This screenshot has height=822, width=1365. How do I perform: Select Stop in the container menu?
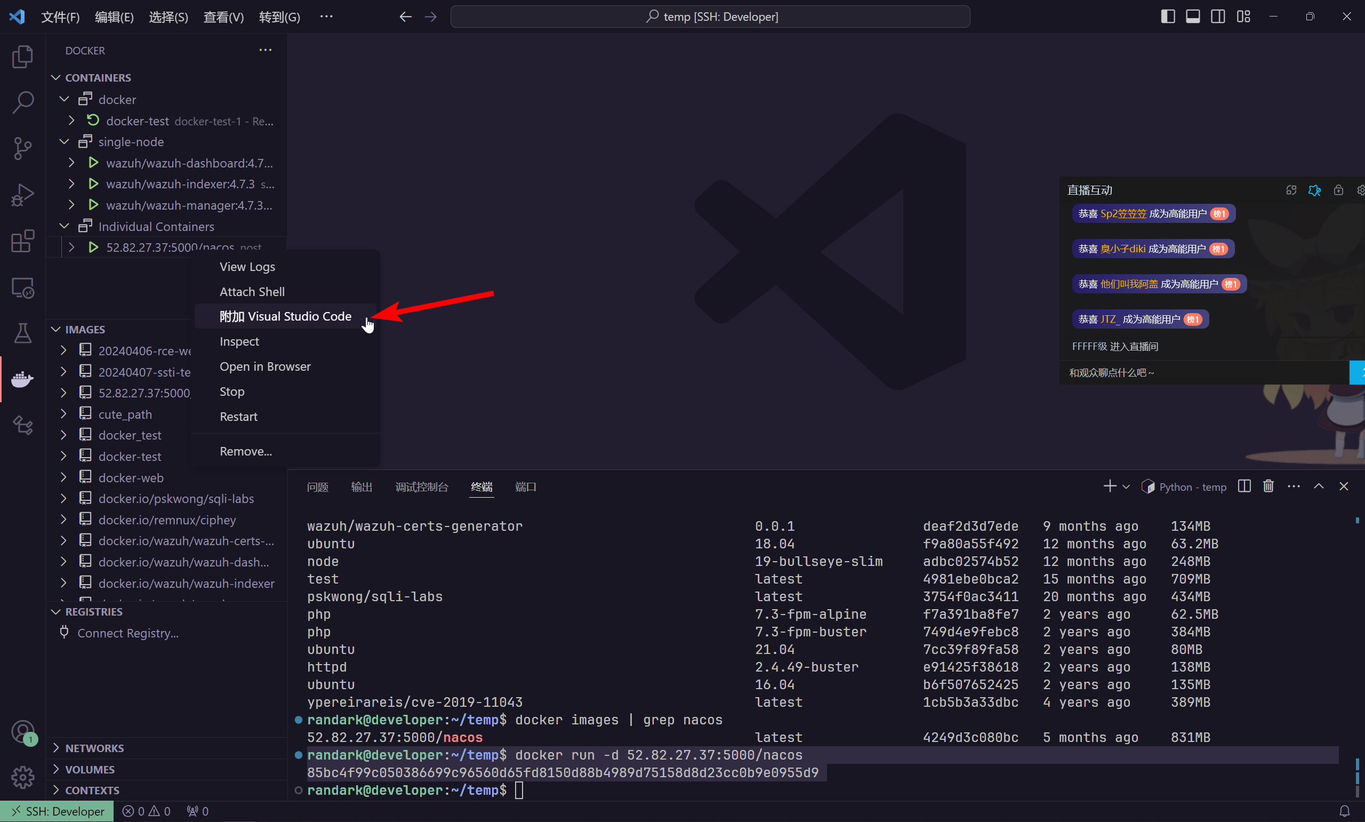[285, 391]
